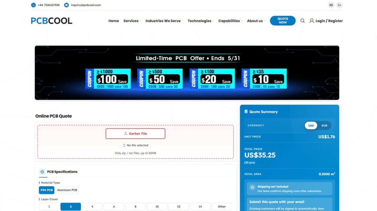
Task: Click the Quote Summary document icon
Action: point(246,112)
